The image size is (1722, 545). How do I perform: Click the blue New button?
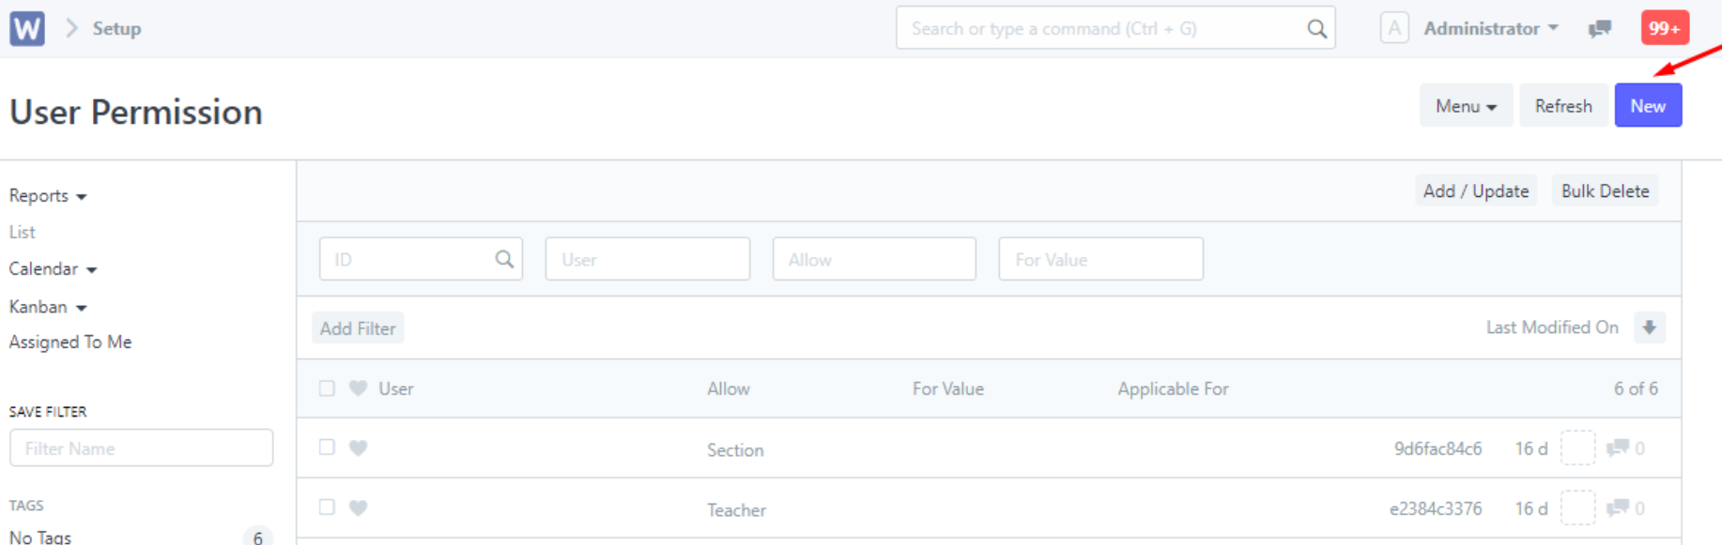click(x=1648, y=106)
